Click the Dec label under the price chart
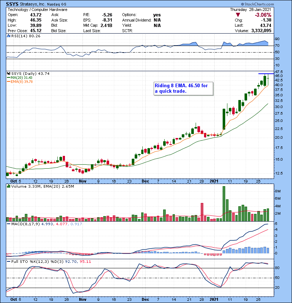 (145, 181)
